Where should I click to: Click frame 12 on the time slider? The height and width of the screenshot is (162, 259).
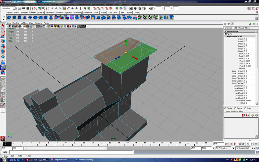point(101,143)
